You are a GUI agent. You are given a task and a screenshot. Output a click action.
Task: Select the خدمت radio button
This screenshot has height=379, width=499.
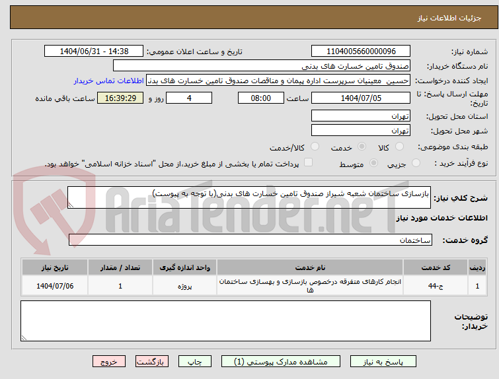click(x=362, y=147)
